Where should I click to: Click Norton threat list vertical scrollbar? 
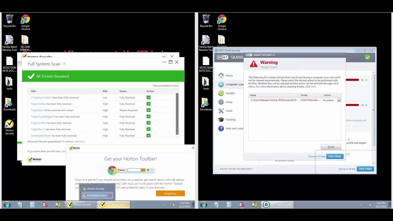point(177,114)
